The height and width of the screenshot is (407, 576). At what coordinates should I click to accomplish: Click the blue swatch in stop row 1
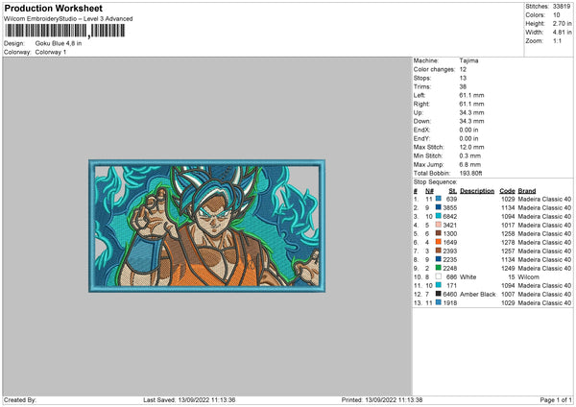[x=439, y=199]
